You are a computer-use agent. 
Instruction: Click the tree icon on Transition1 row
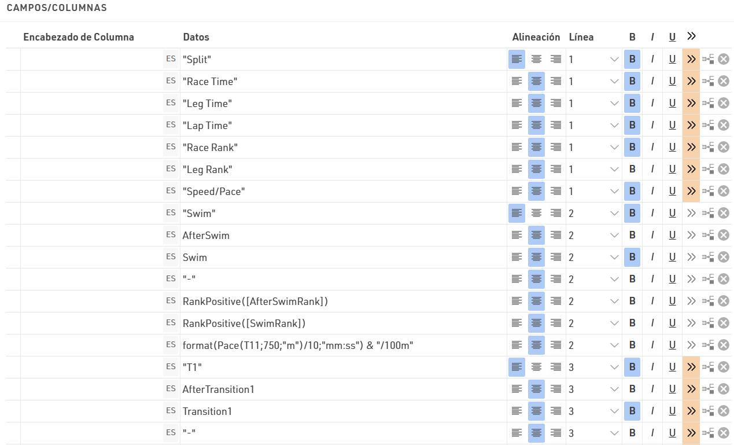point(708,411)
